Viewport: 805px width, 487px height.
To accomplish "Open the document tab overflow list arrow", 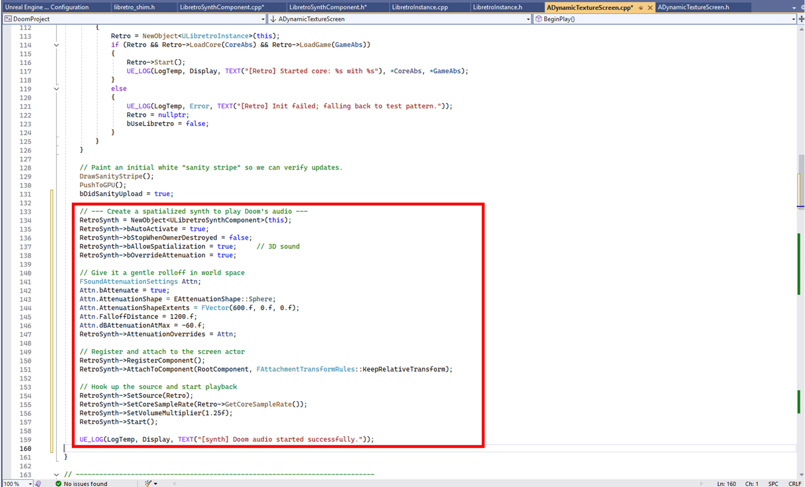I will coord(794,8).
